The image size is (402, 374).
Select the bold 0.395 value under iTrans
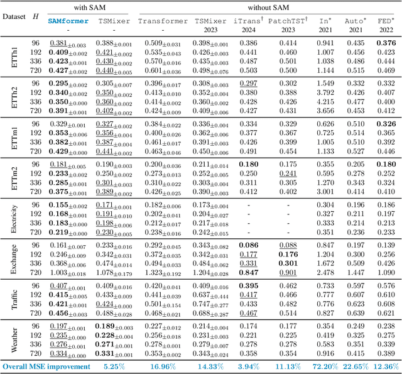point(249,286)
